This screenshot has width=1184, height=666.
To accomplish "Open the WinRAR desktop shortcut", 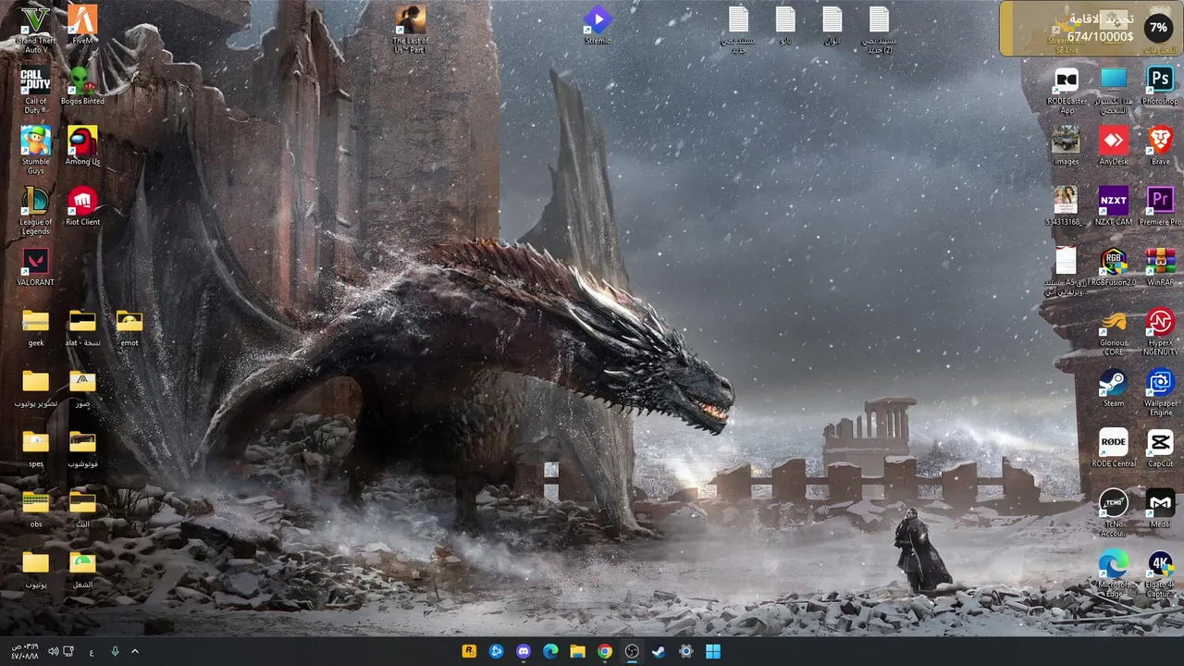I will pyautogui.click(x=1160, y=266).
